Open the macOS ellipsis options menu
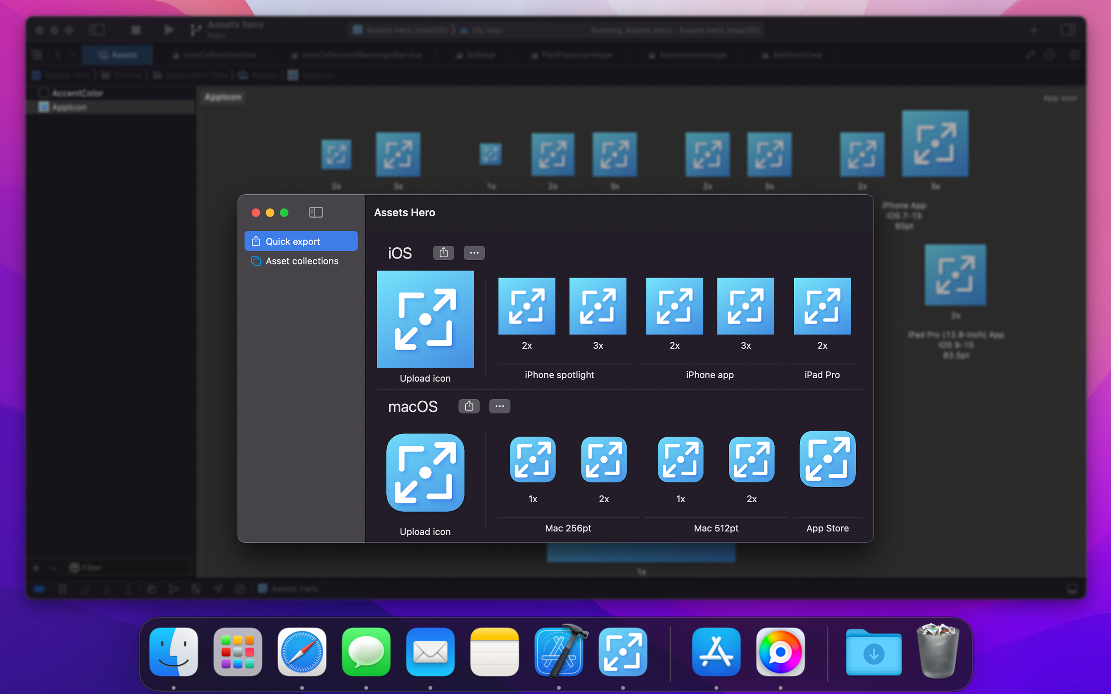The image size is (1111, 694). tap(500, 406)
